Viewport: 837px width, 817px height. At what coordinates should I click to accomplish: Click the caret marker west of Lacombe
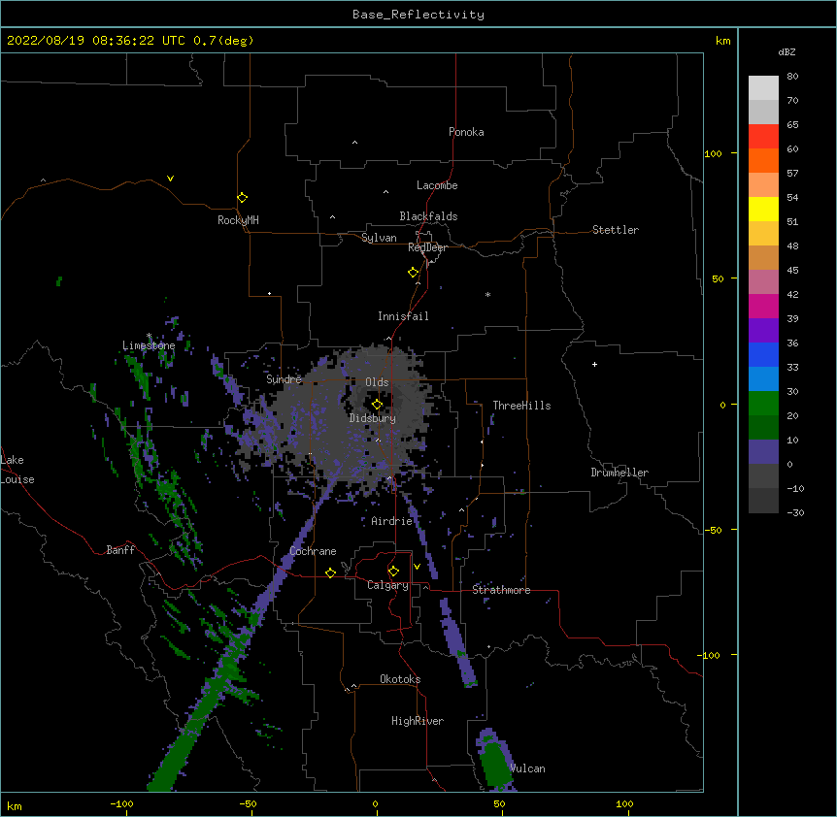385,192
